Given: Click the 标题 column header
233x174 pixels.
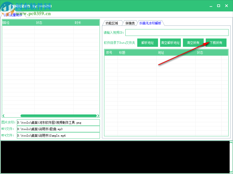Looking at the screenshot, I should click(137, 53).
